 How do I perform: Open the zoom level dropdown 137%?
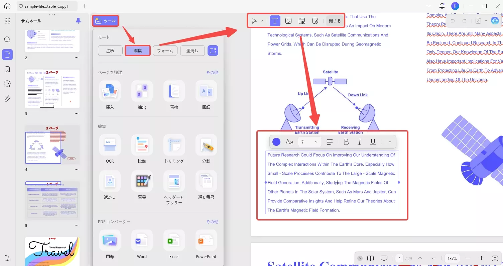pyautogui.click(x=452, y=258)
